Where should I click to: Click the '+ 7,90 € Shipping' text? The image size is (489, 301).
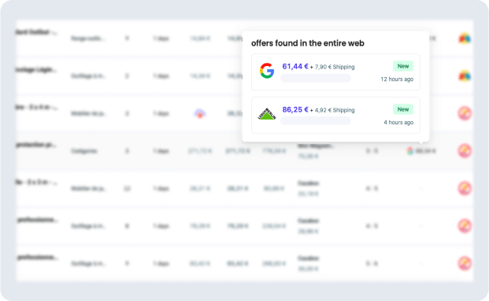[x=332, y=67]
